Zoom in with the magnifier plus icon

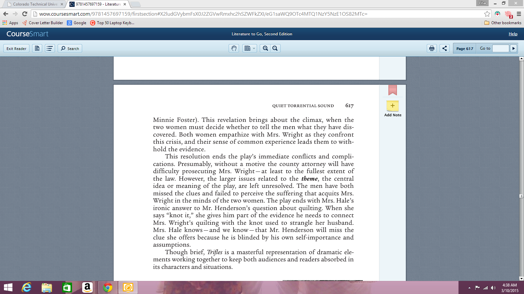[265, 48]
